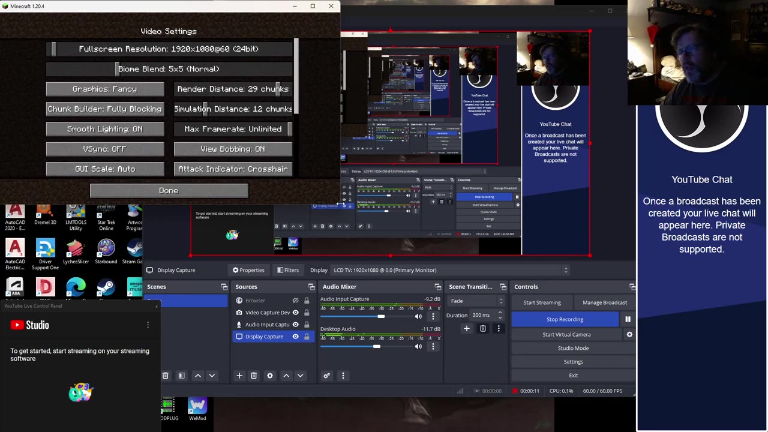Open Audio Mixer three-dot menu at bottom

click(343, 376)
